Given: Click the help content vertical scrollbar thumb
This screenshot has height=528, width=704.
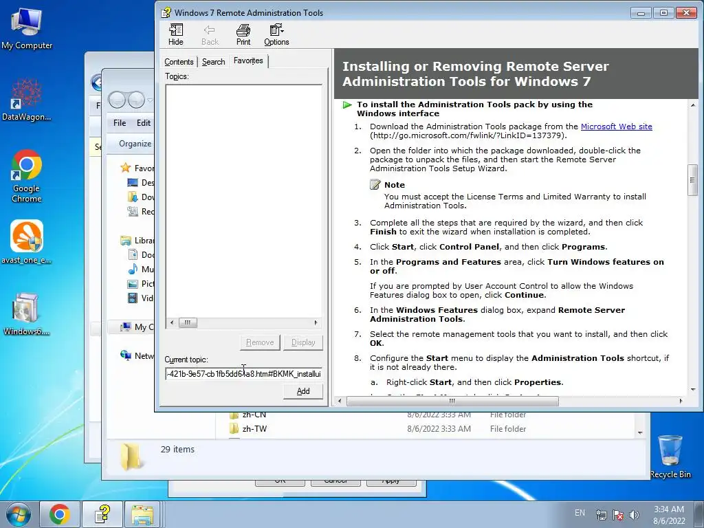Looking at the screenshot, I should click(x=692, y=180).
